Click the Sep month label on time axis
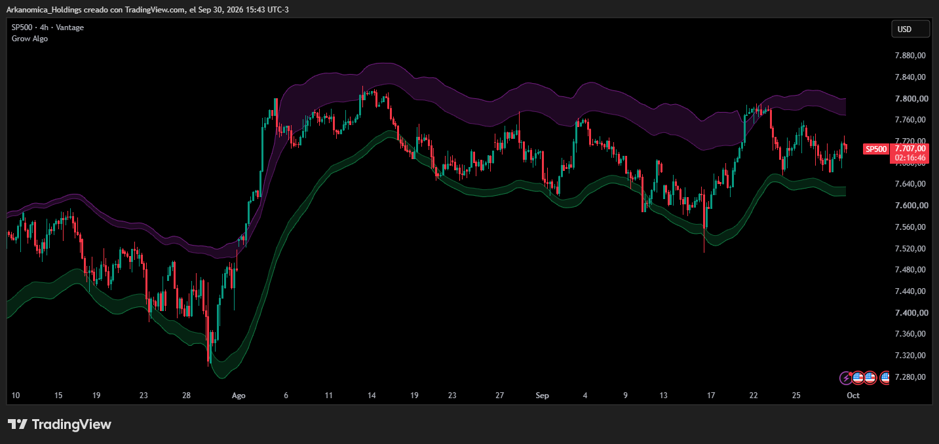The height and width of the screenshot is (444, 939). pos(542,396)
